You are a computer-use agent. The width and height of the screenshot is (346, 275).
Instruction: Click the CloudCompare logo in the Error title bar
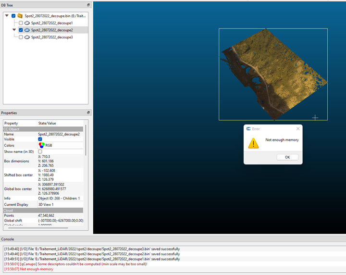tap(248, 129)
